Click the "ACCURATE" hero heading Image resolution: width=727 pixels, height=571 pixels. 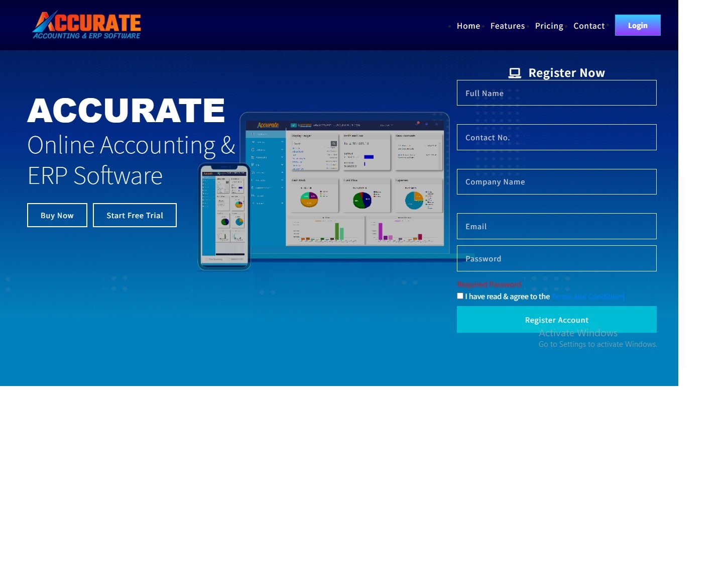[126, 110]
